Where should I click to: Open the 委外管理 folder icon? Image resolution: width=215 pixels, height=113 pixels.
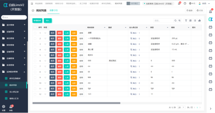(x=3, y=25)
